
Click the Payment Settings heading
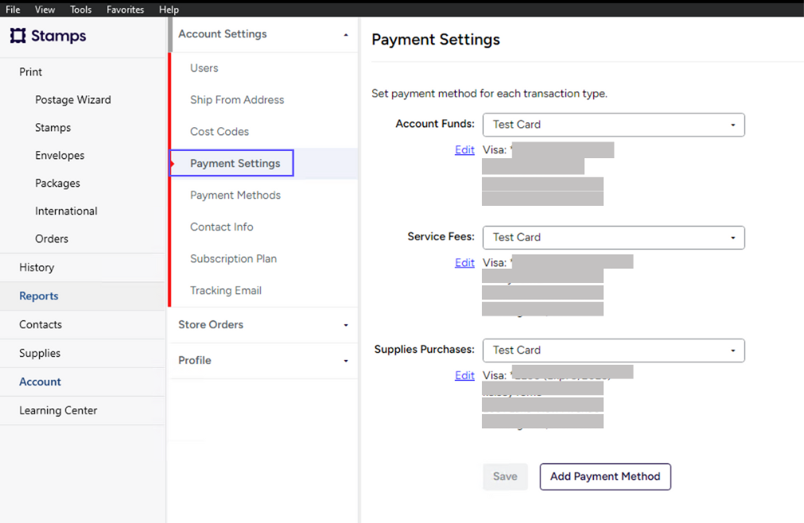tap(436, 40)
